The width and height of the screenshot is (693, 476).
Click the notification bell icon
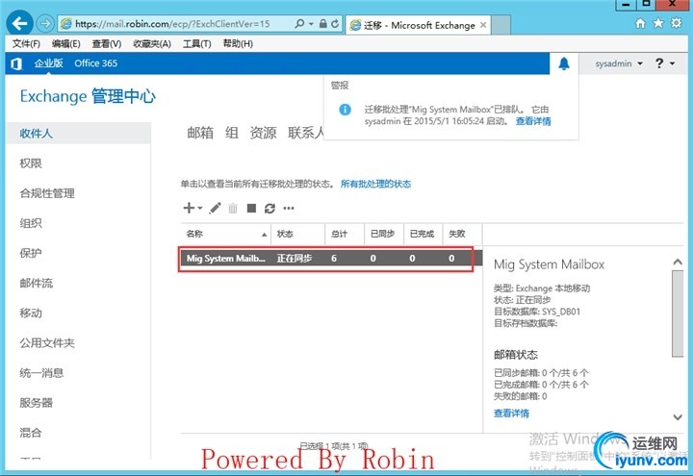[x=564, y=63]
